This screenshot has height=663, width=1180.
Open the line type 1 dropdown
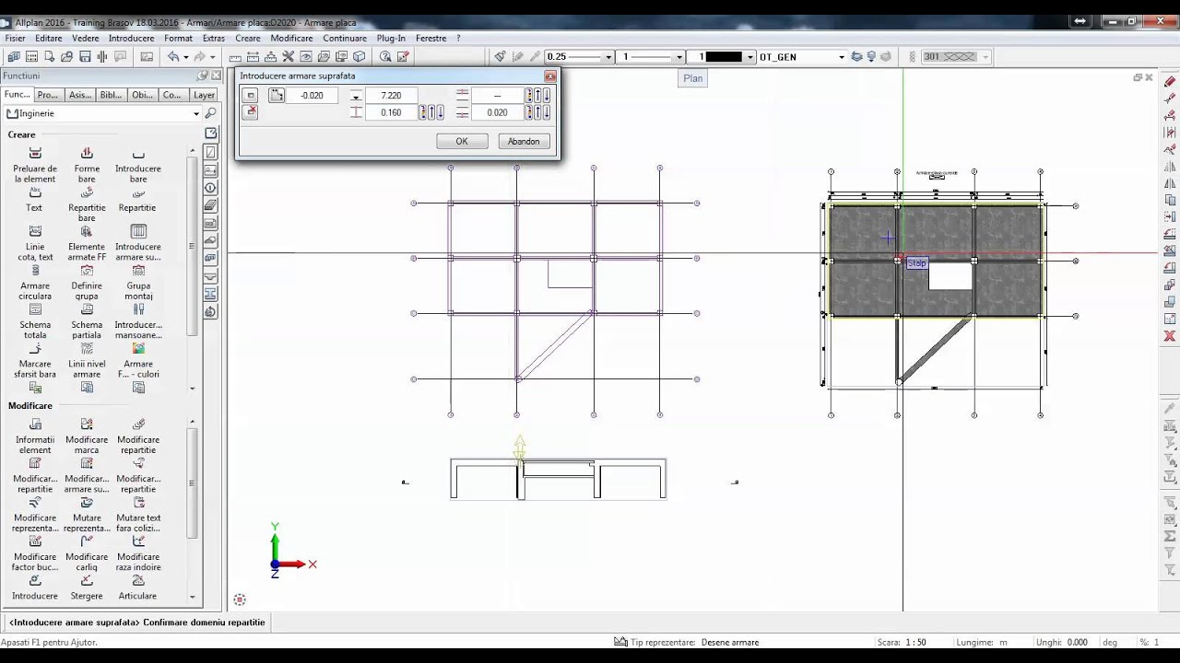coord(679,57)
